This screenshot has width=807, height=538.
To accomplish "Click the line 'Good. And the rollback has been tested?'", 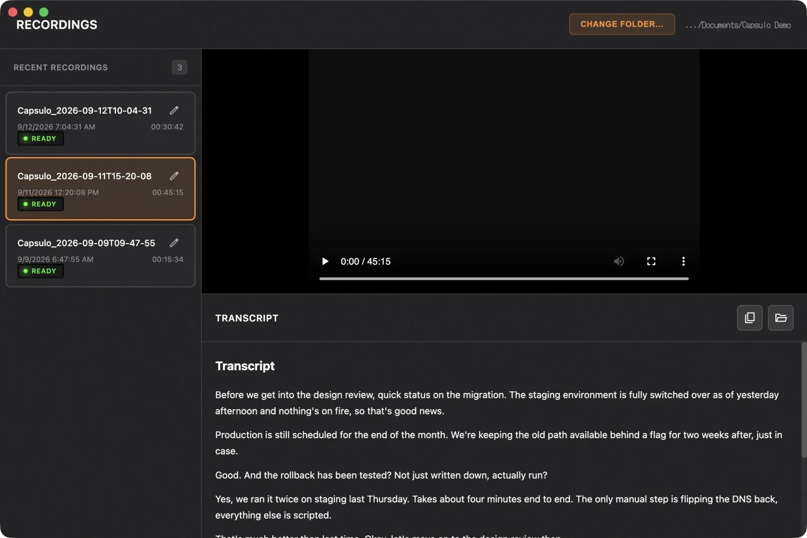I will tap(381, 475).
